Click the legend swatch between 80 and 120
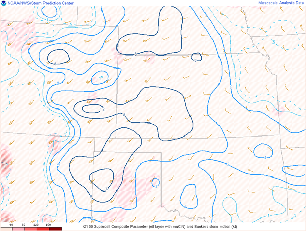The width and height of the screenshot is (307, 232). 31,229
